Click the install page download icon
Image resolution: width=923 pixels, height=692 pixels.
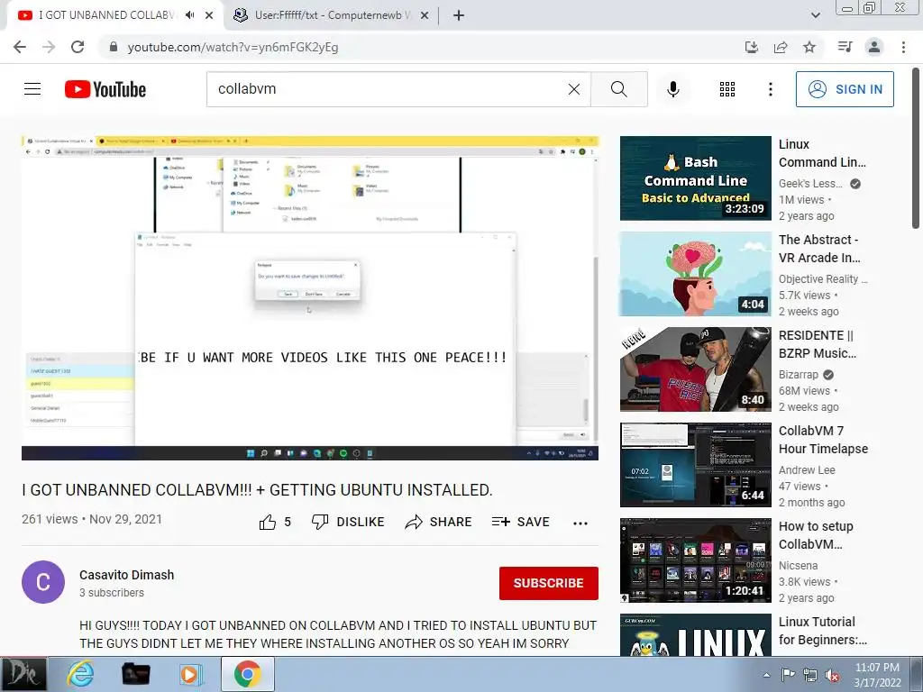pyautogui.click(x=752, y=47)
